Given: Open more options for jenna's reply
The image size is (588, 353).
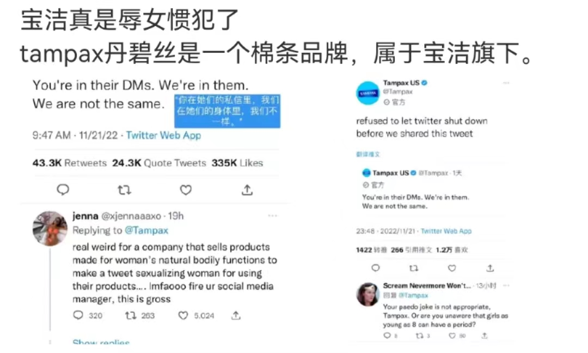Looking at the screenshot, I should 273,216.
